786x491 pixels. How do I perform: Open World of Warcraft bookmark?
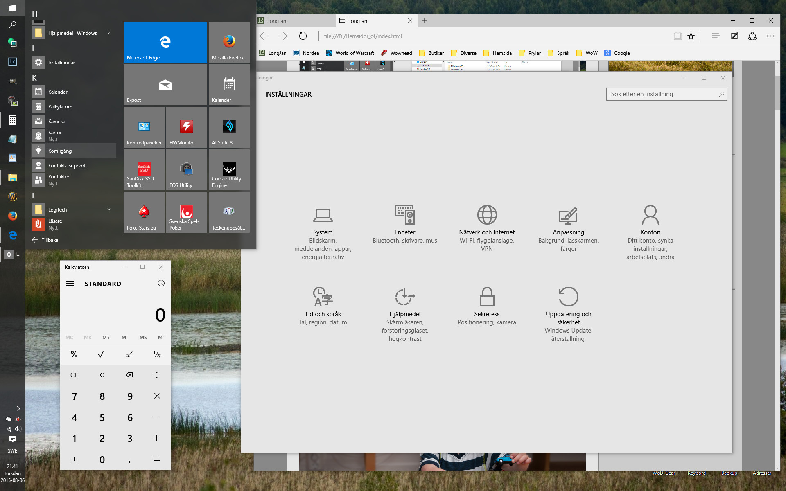350,53
